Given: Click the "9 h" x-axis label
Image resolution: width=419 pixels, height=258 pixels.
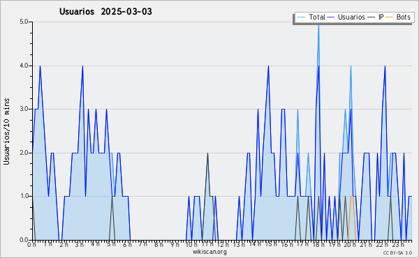Looking at the screenshot, I should click(x=175, y=245).
